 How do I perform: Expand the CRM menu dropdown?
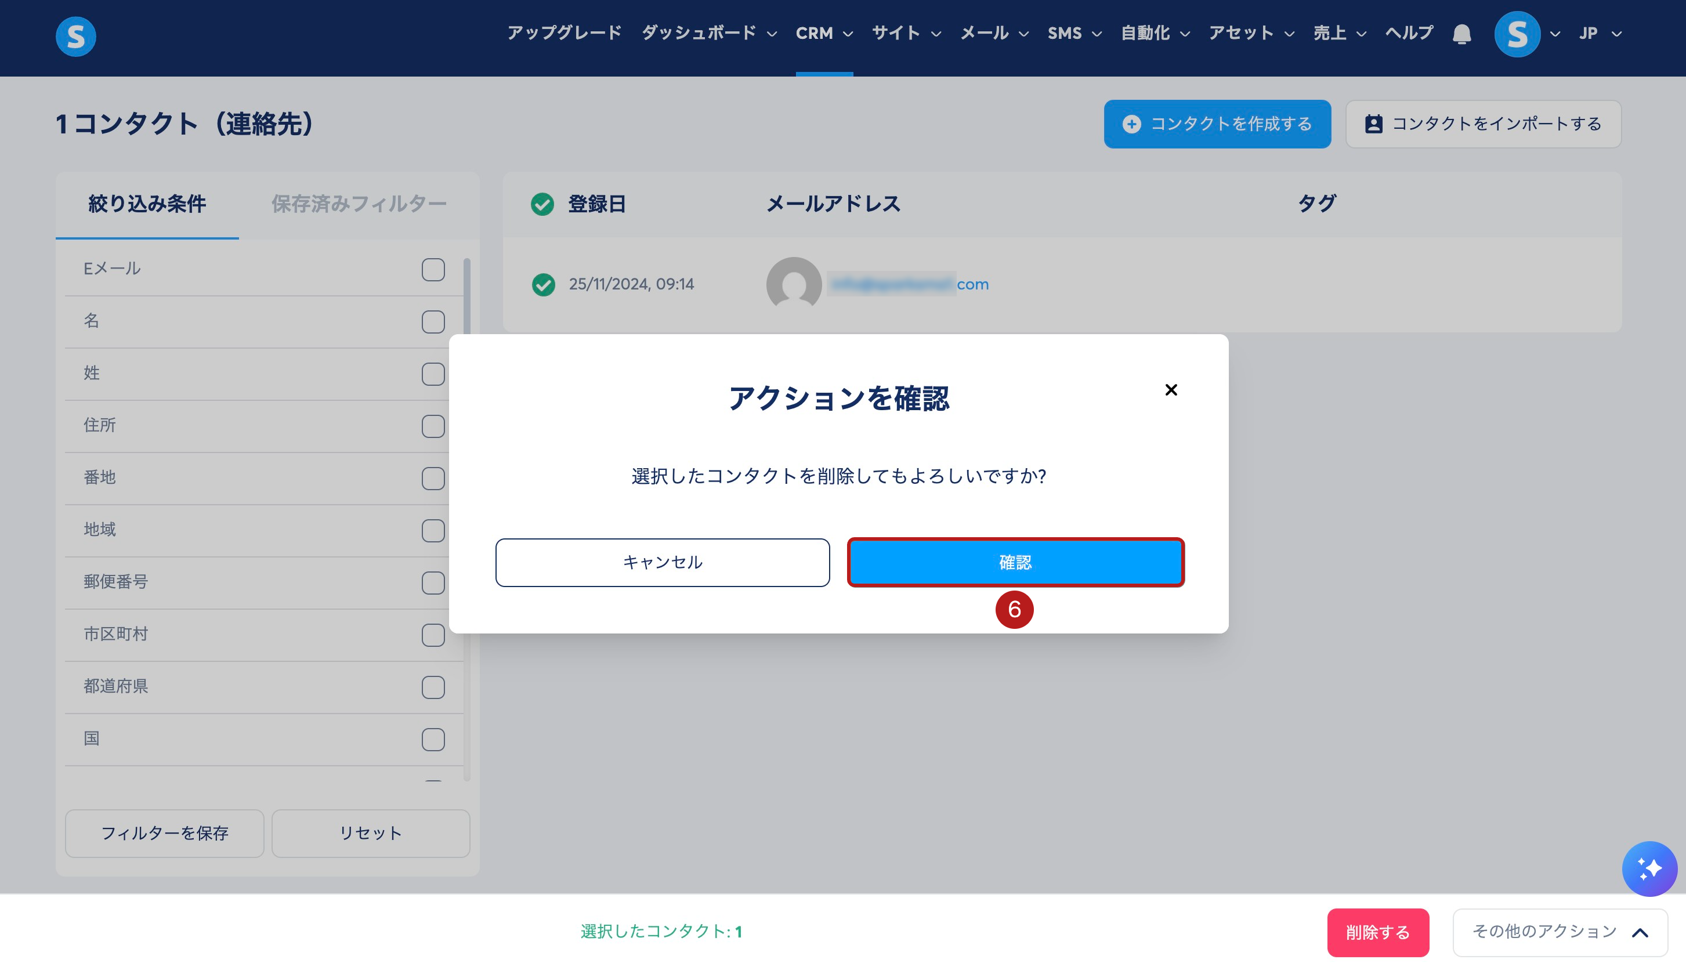coord(823,33)
